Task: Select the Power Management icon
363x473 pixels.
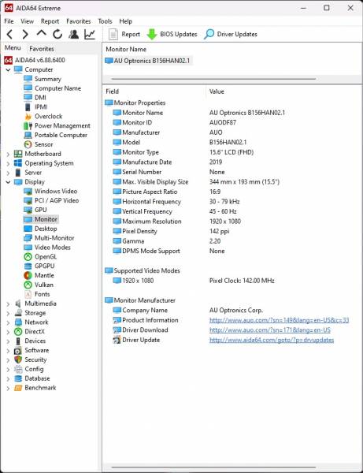Action: [x=28, y=126]
